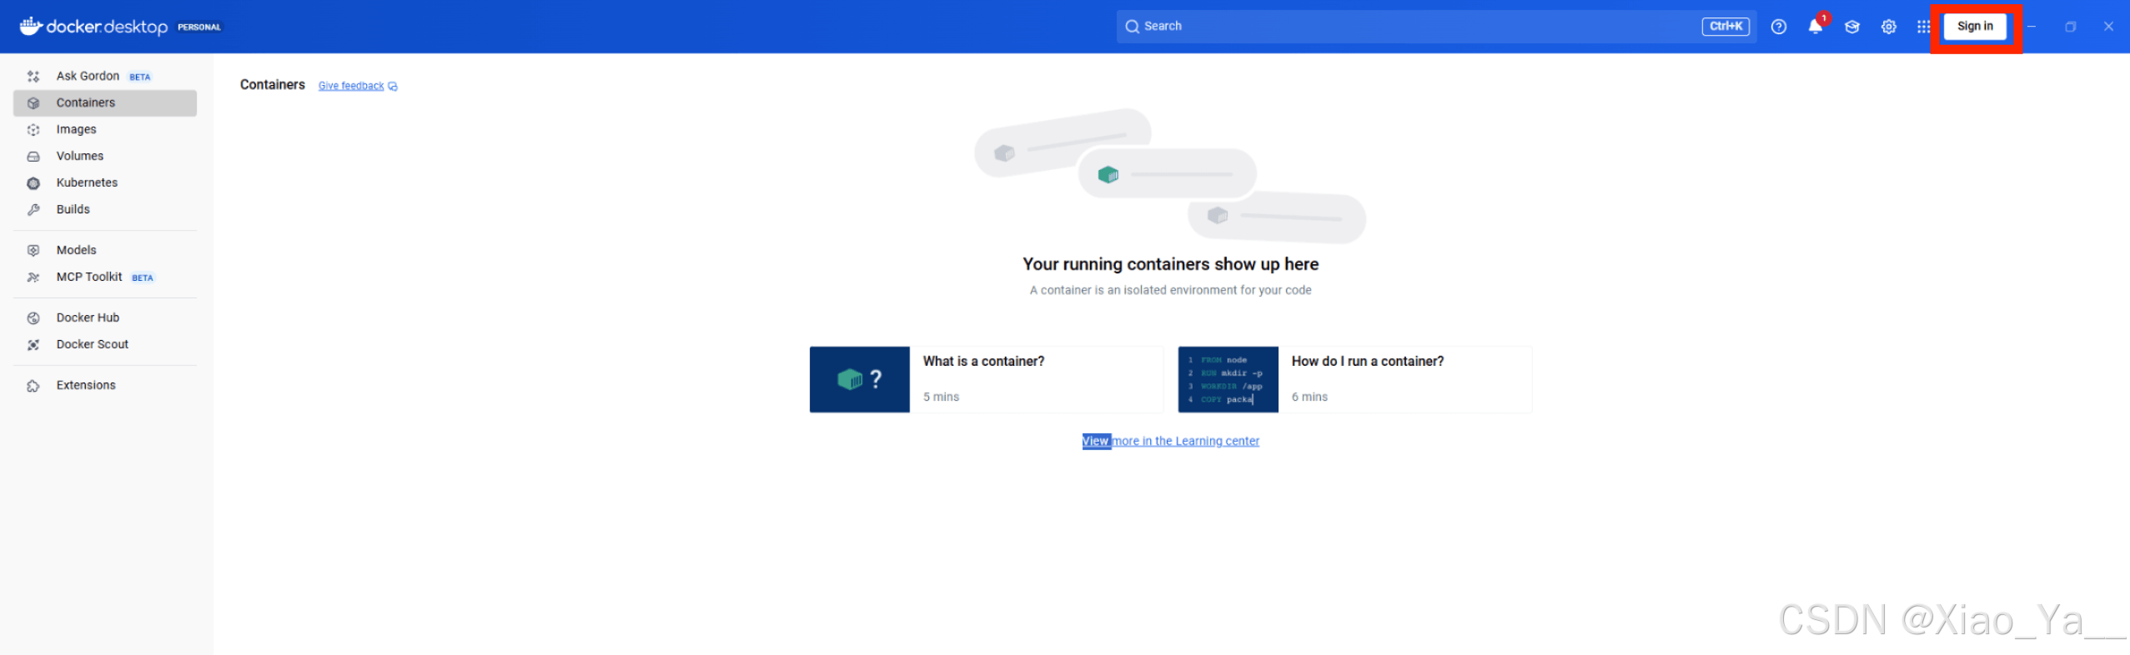
Task: Open Extensions in the sidebar
Action: point(105,385)
